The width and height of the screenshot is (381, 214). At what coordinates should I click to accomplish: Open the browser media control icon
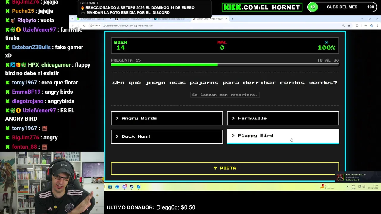pyautogui.click(x=366, y=26)
